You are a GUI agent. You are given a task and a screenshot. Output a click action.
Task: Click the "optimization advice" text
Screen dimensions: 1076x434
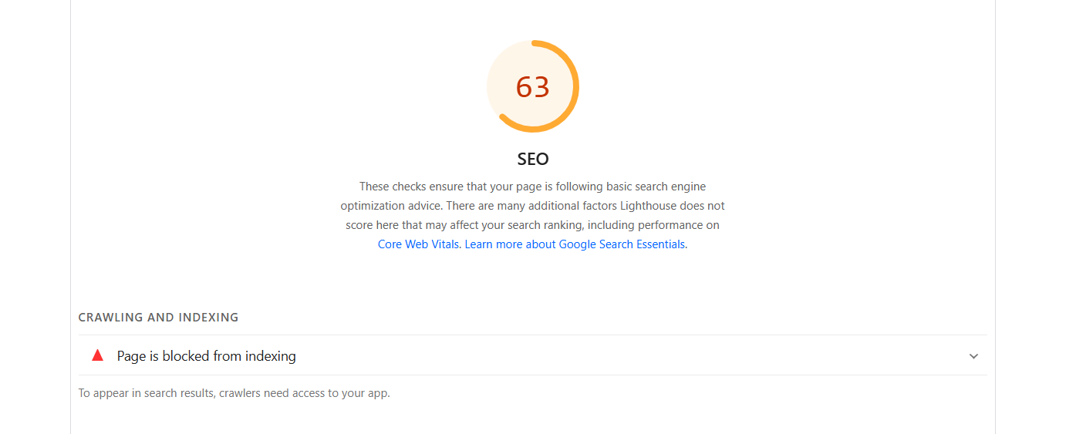(x=392, y=206)
